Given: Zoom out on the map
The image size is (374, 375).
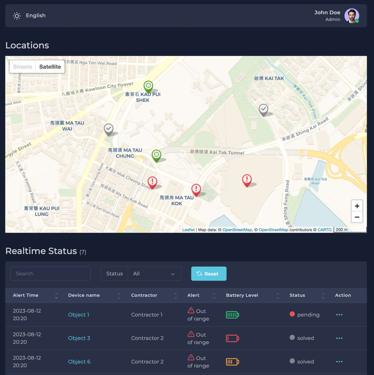Looking at the screenshot, I should click(x=357, y=217).
